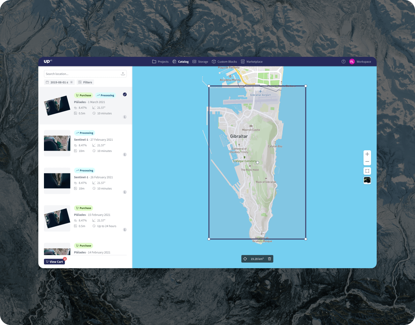Deselect the checked Pléiades 1 March 2021 result

pos(125,94)
